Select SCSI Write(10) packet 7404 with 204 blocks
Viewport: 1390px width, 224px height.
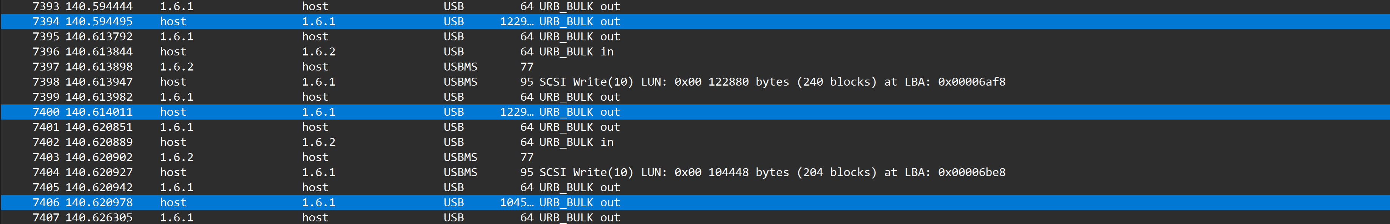coord(695,172)
